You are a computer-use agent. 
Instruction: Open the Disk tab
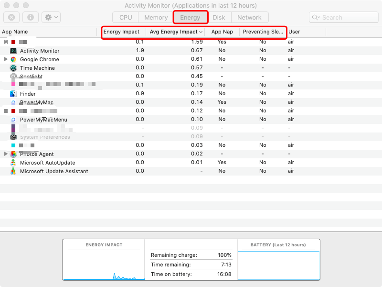pos(219,17)
